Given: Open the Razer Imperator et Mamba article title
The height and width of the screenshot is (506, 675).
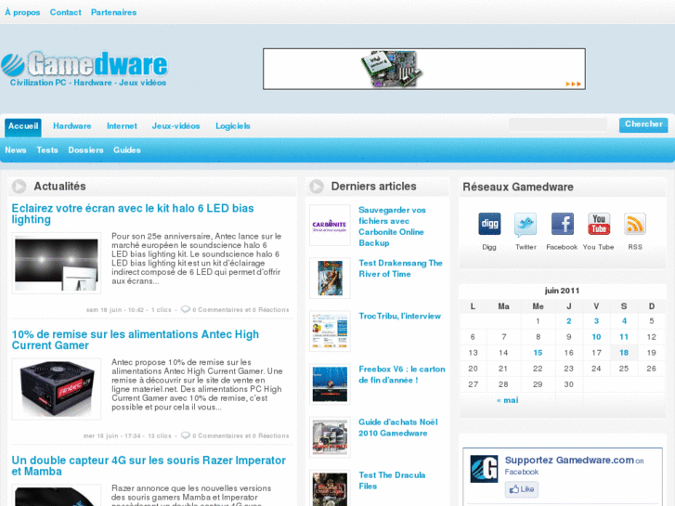Looking at the screenshot, I should (149, 465).
